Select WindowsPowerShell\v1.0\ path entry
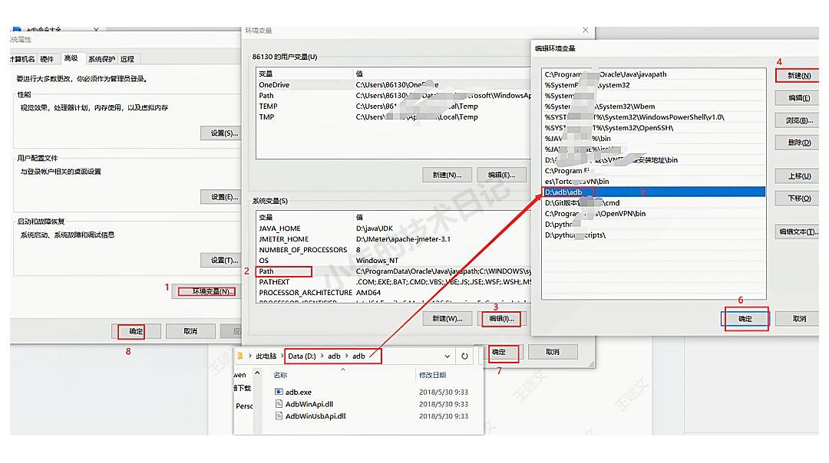829x463 pixels. tap(653, 117)
